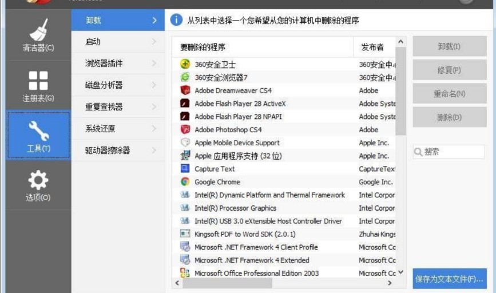The image size is (496, 293).
Task: Click the 360安全浏览器7 program icon
Action: [185, 77]
